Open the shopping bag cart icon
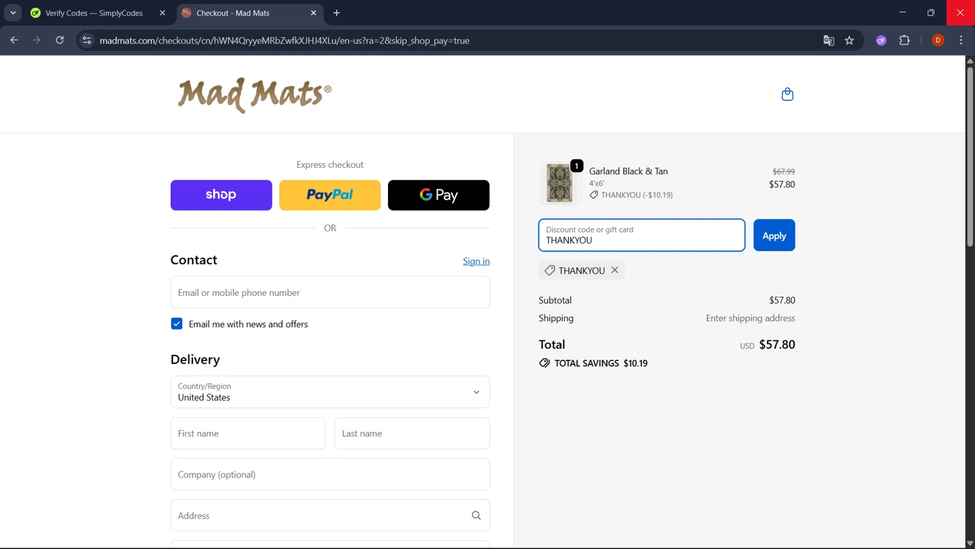The image size is (975, 549). [787, 94]
